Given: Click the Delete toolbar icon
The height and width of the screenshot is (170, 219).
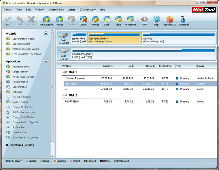Looking at the screenshot, I should pyautogui.click(x=83, y=21).
